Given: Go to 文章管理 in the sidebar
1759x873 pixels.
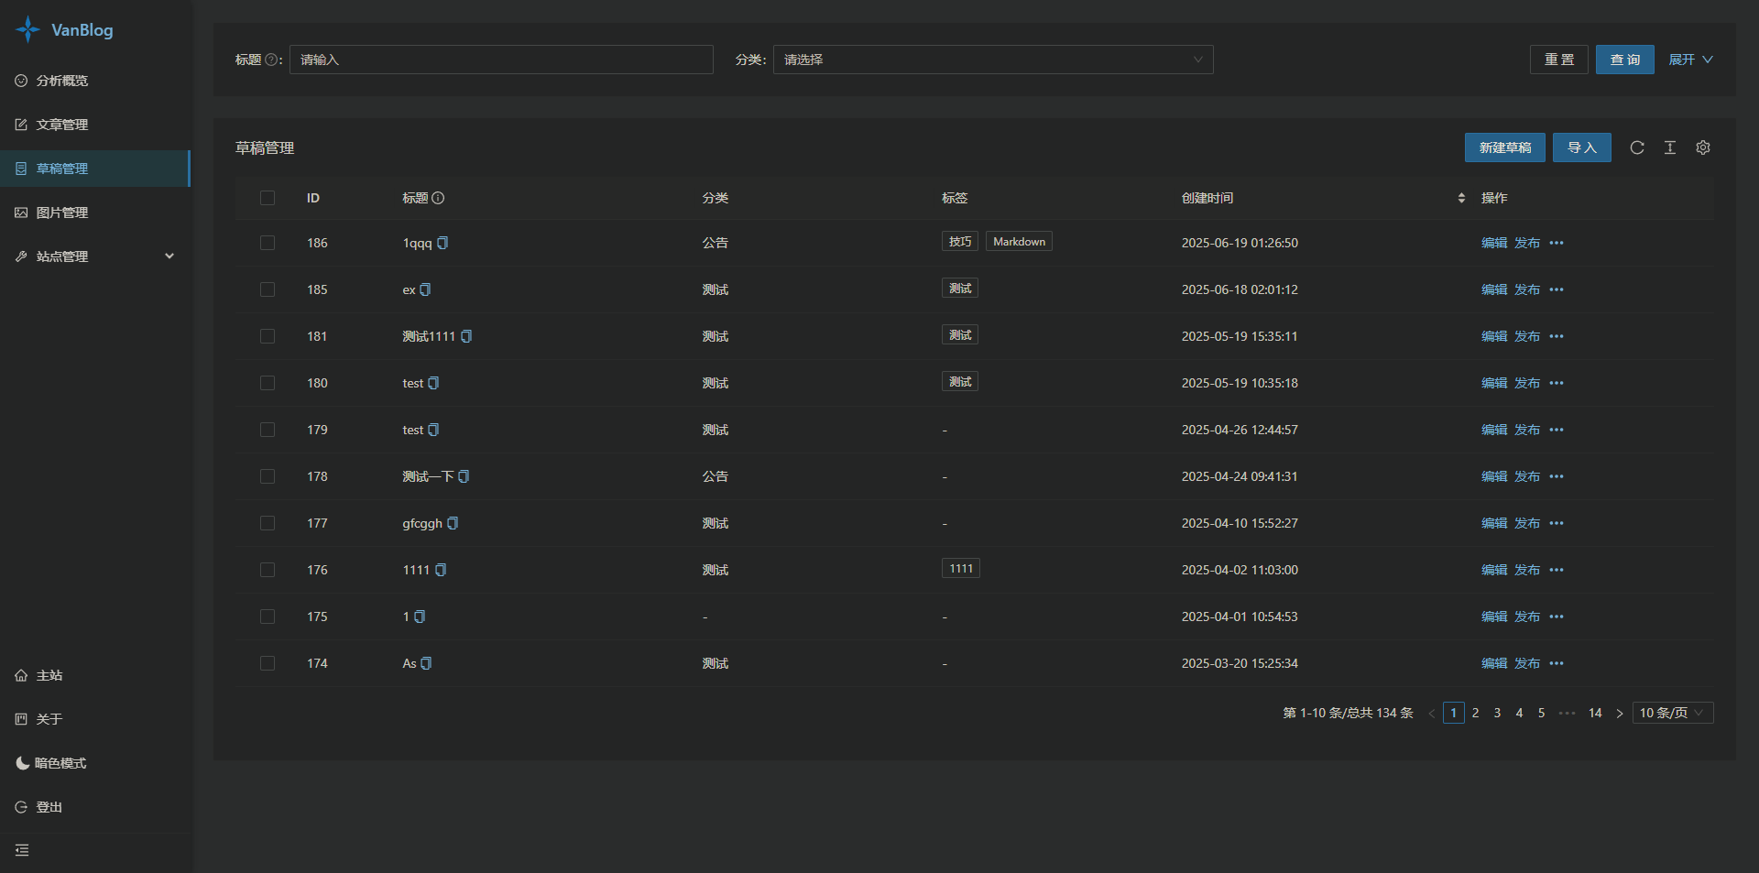Looking at the screenshot, I should pyautogui.click(x=62, y=125).
